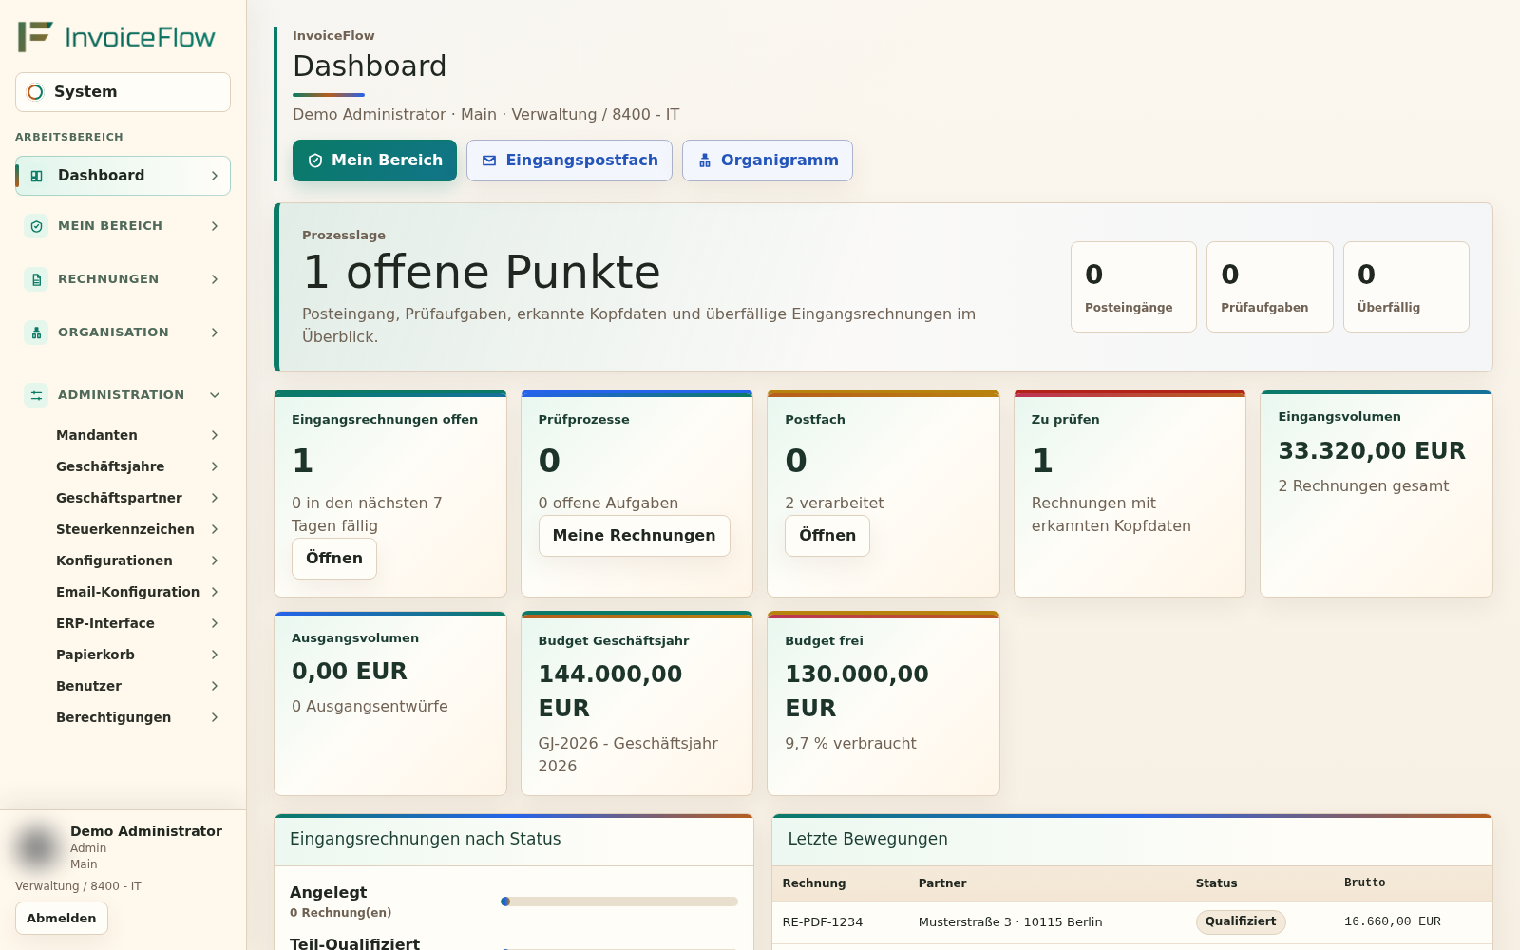Image resolution: width=1520 pixels, height=950 pixels.
Task: Click the Demo Administrator avatar
Action: coord(37,846)
